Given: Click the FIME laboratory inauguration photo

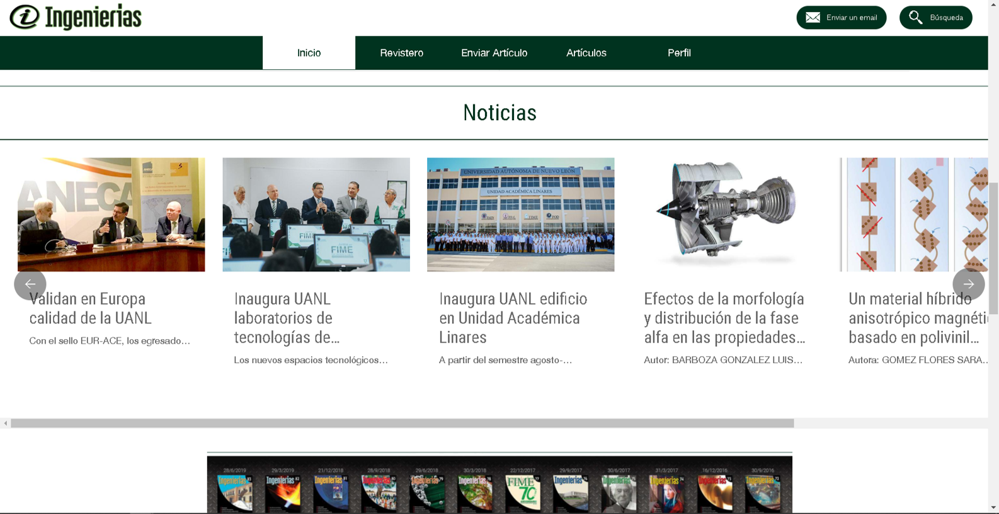Looking at the screenshot, I should point(316,215).
